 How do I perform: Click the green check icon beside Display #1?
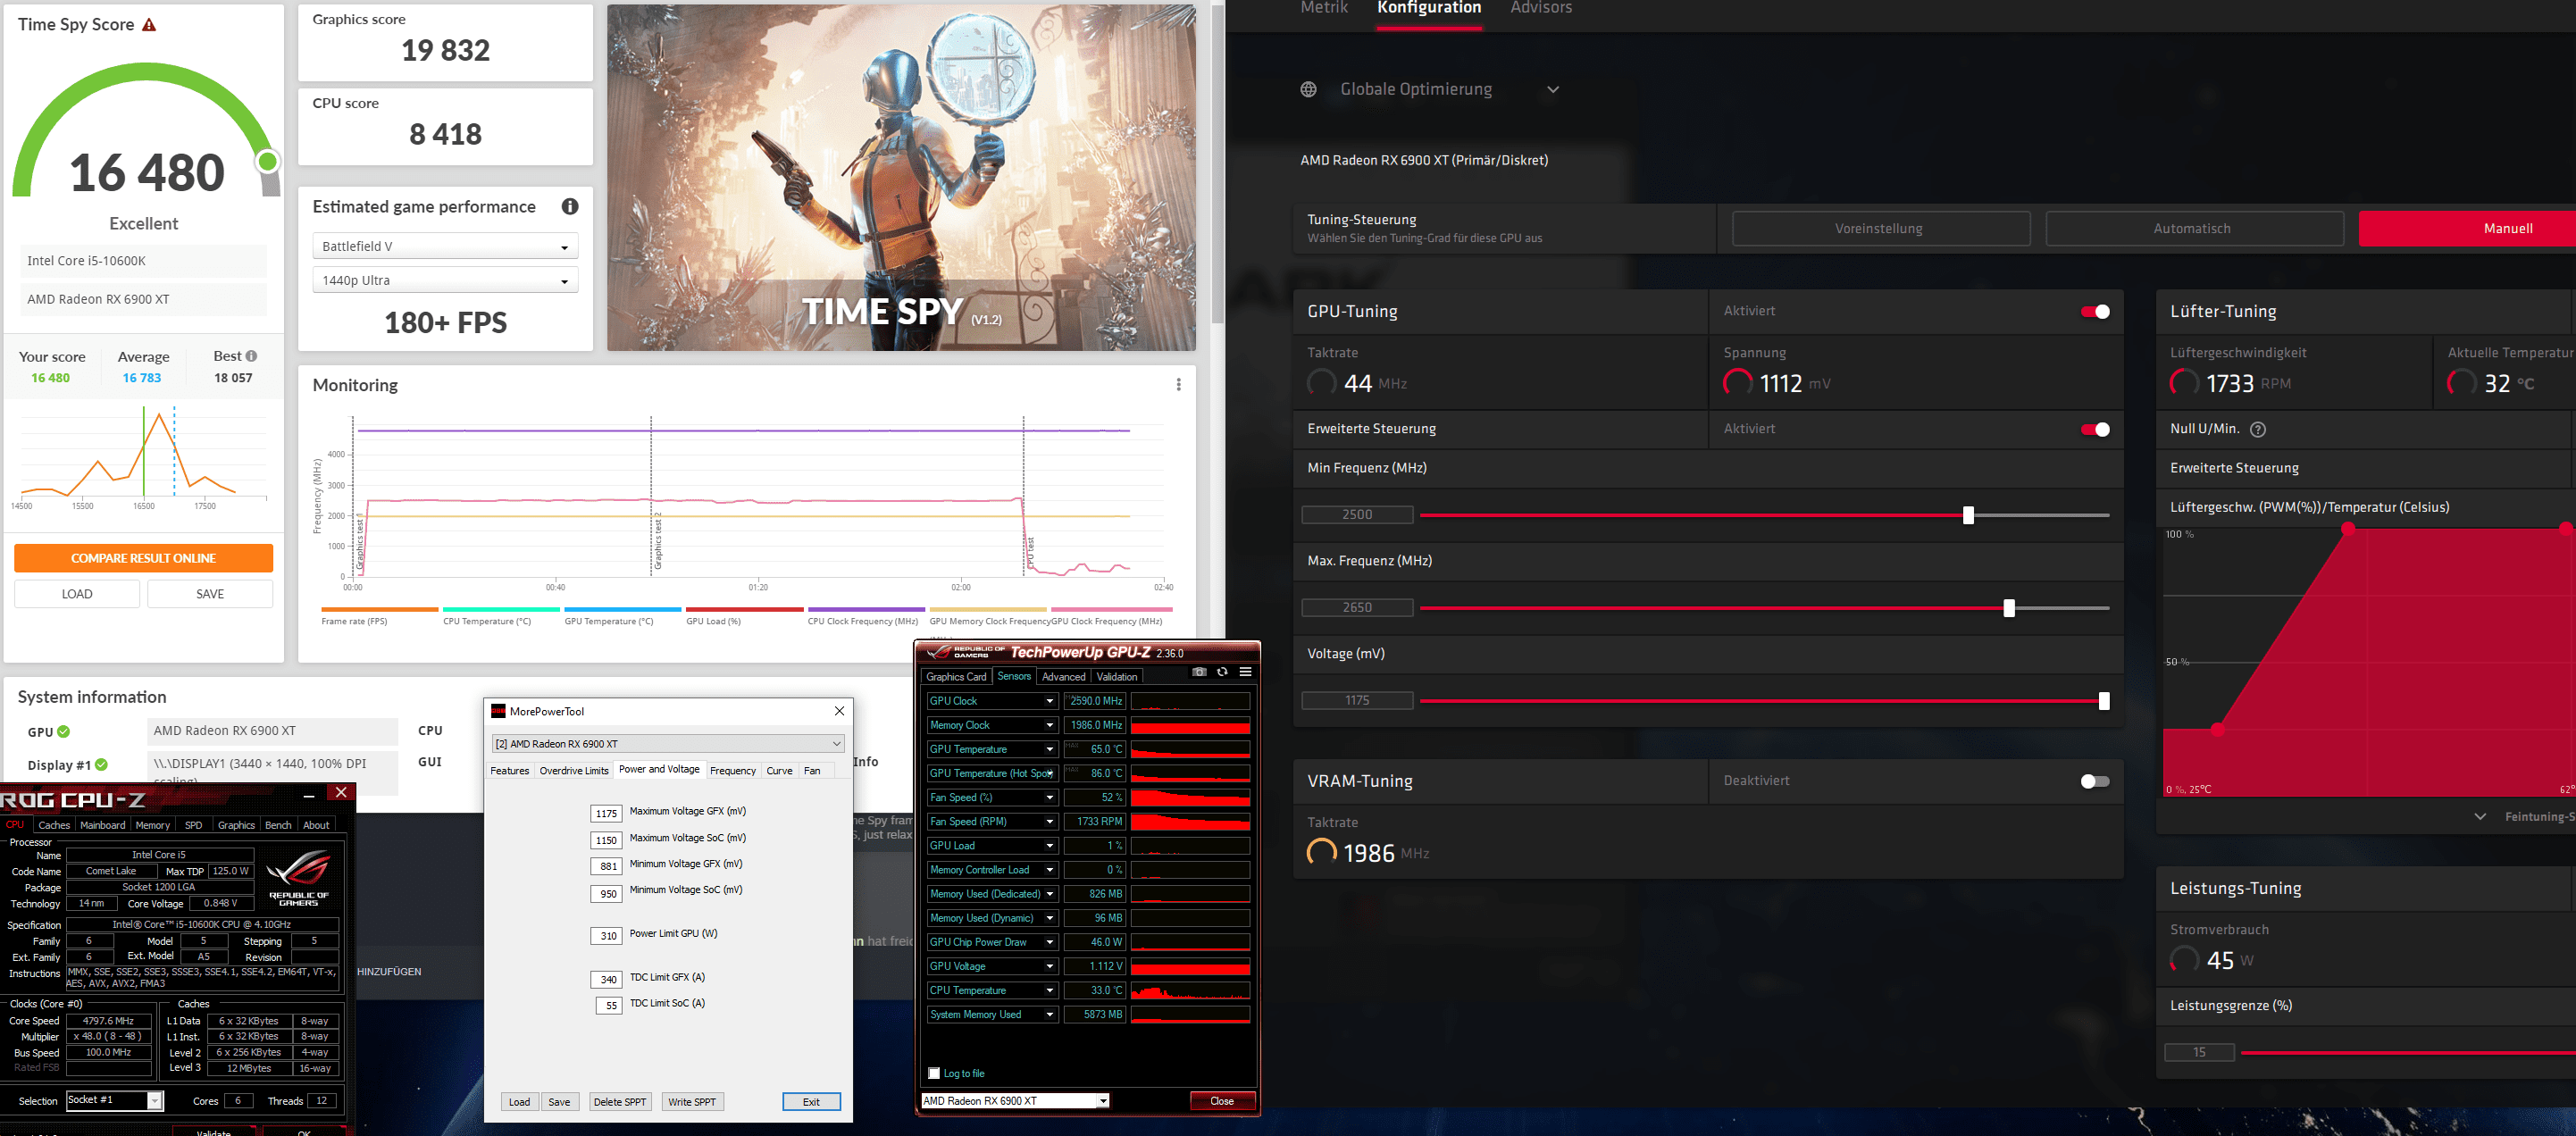101,765
